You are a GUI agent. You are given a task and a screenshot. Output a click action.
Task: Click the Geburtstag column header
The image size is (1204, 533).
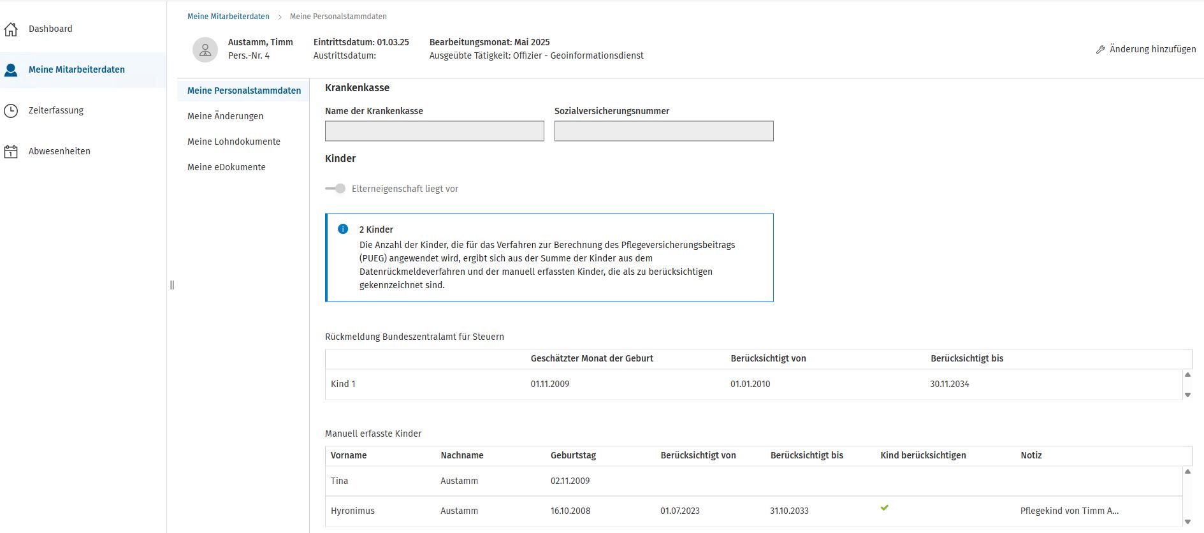[x=574, y=455]
